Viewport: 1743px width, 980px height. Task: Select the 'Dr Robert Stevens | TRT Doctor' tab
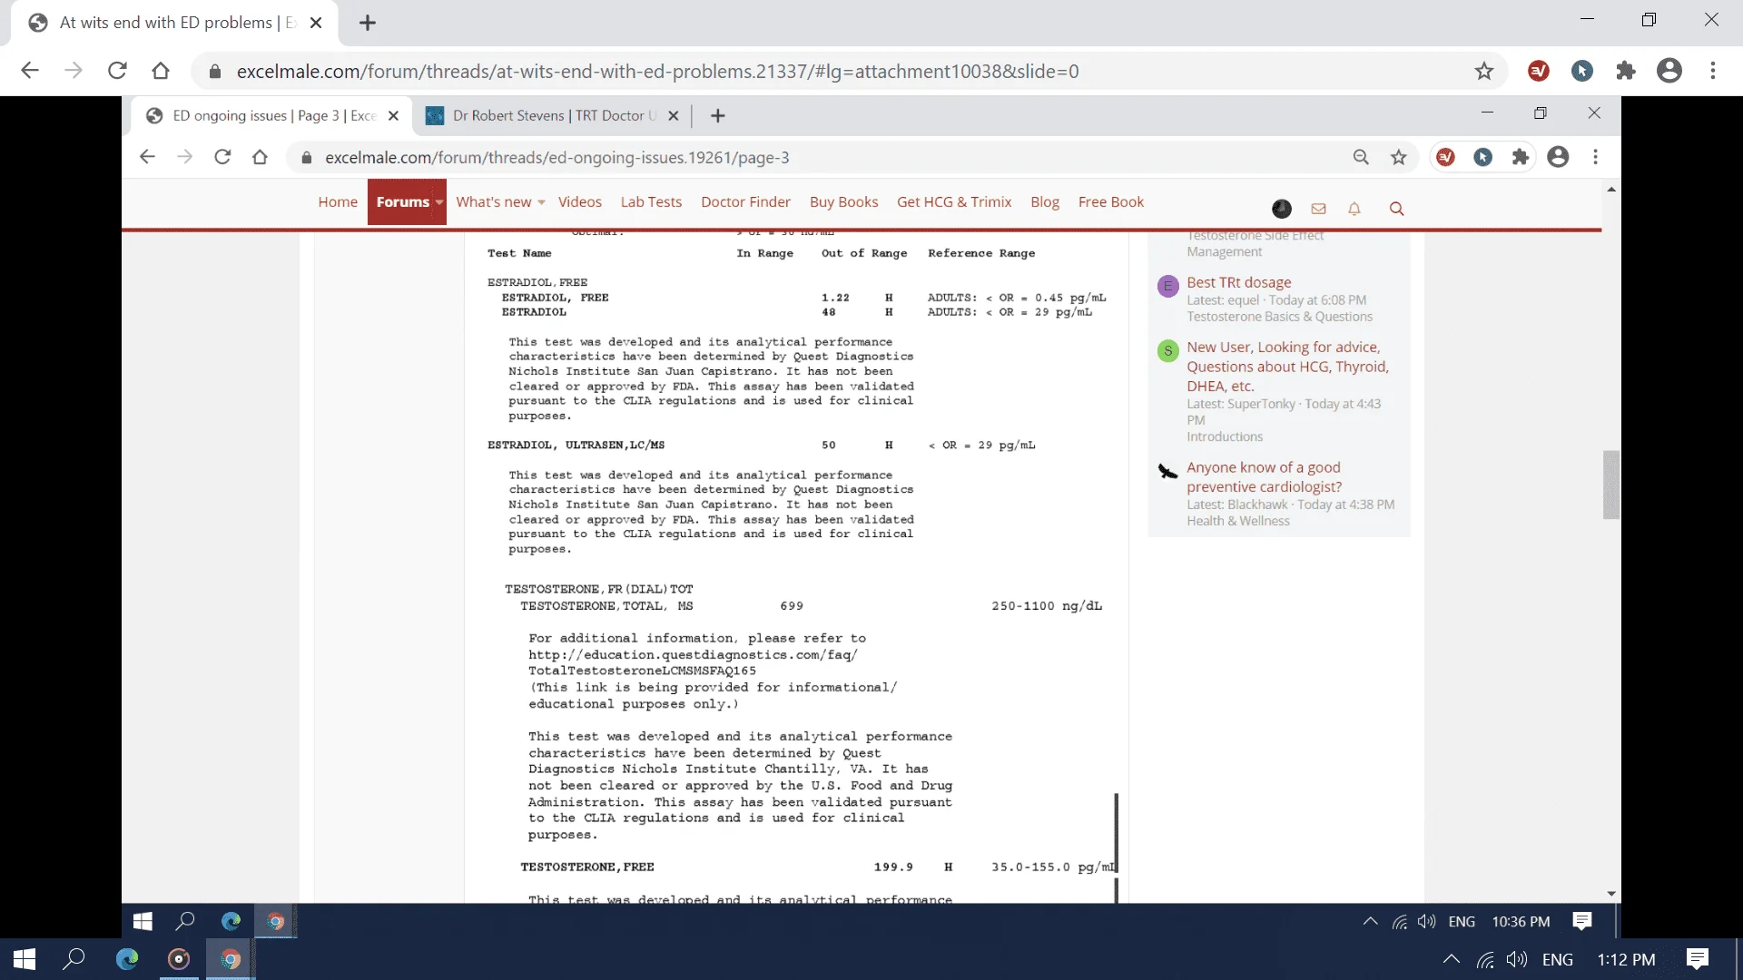[x=553, y=115]
